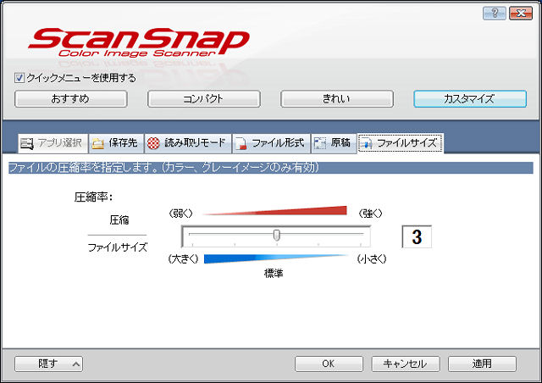Select the コンパクト profile button

pyautogui.click(x=204, y=99)
